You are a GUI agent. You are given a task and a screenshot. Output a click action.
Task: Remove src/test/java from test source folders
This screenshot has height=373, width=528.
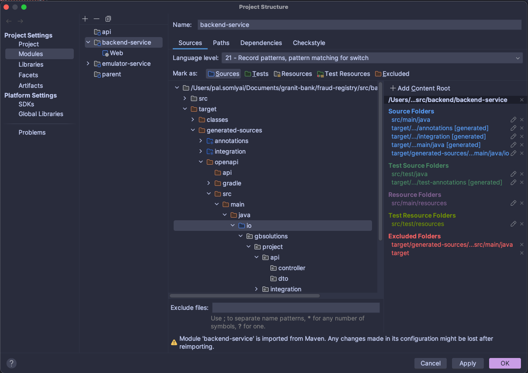(521, 174)
